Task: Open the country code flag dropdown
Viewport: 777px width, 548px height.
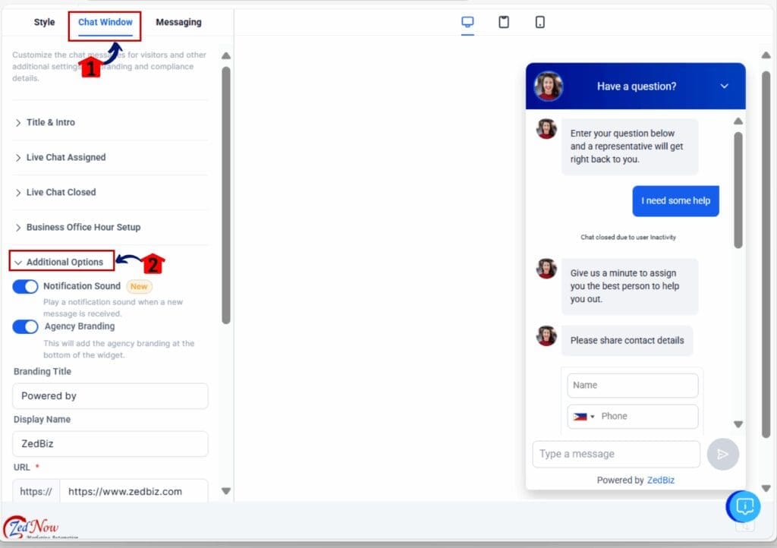Action: click(580, 416)
